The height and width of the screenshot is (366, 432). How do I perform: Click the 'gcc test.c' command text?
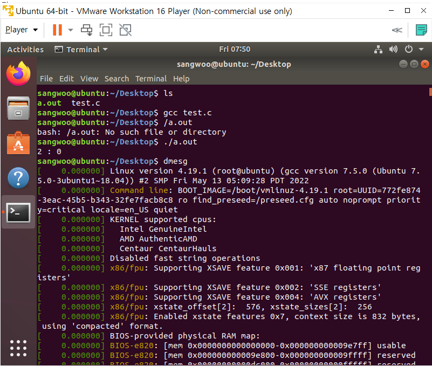pos(187,113)
